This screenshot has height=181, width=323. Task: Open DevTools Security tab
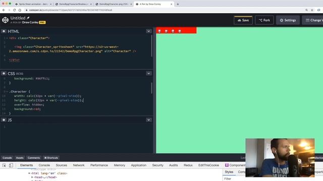coord(158,165)
